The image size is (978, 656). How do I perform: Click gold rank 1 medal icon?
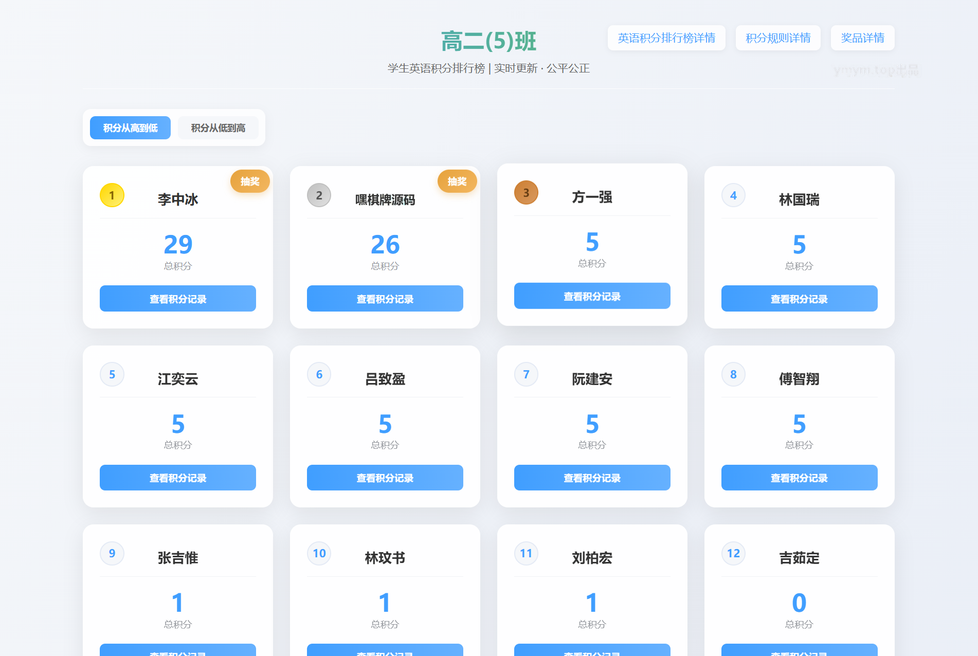pyautogui.click(x=112, y=195)
